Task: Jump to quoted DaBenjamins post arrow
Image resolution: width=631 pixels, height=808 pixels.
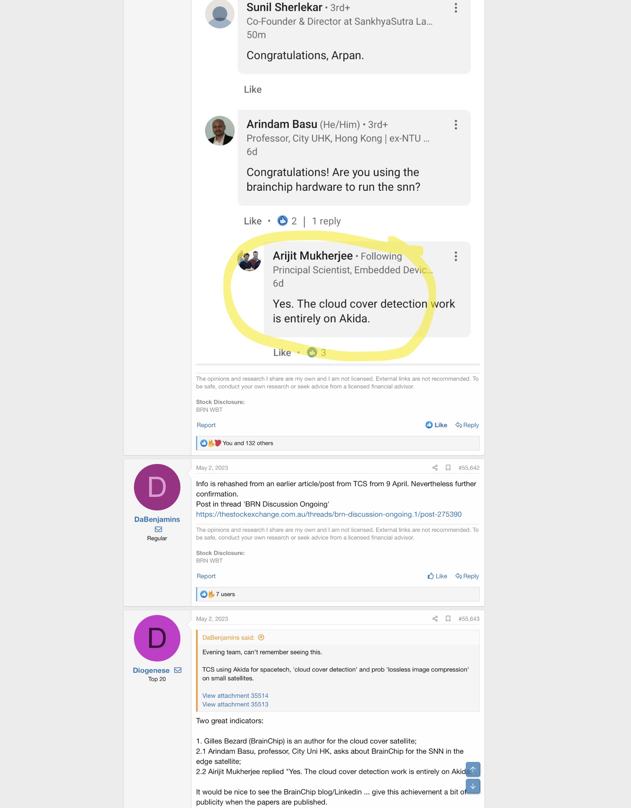Action: [x=261, y=637]
